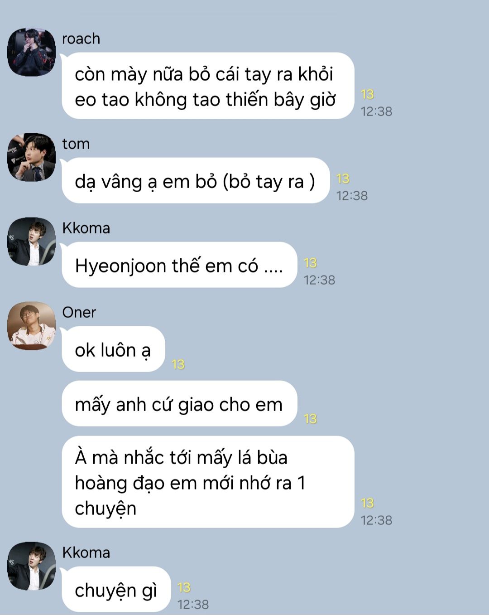Tap the 12:38 timestamp beside tom's message
This screenshot has height=615, width=489.
(352, 196)
